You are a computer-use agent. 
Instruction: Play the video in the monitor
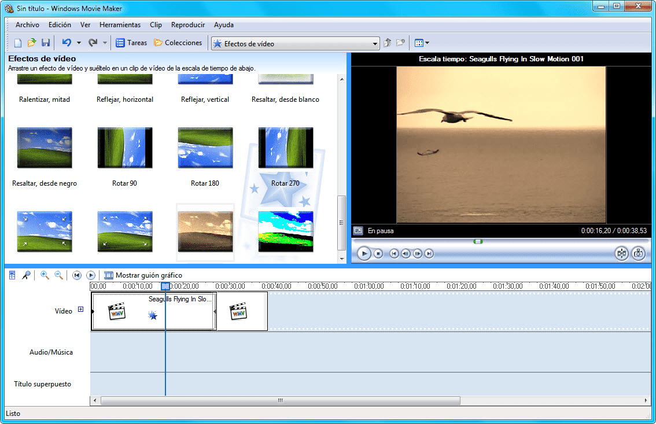pyautogui.click(x=364, y=253)
